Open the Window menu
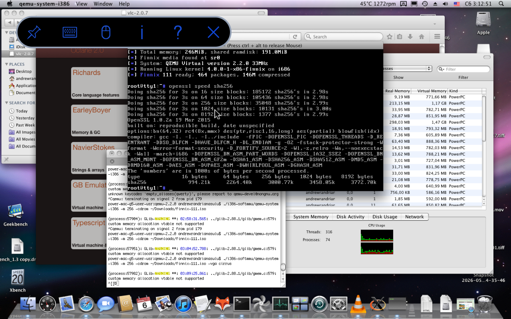The height and width of the screenshot is (319, 511). click(x=103, y=4)
